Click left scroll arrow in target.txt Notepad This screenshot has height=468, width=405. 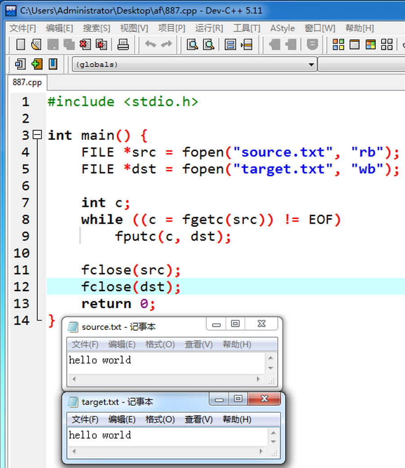coord(74,451)
